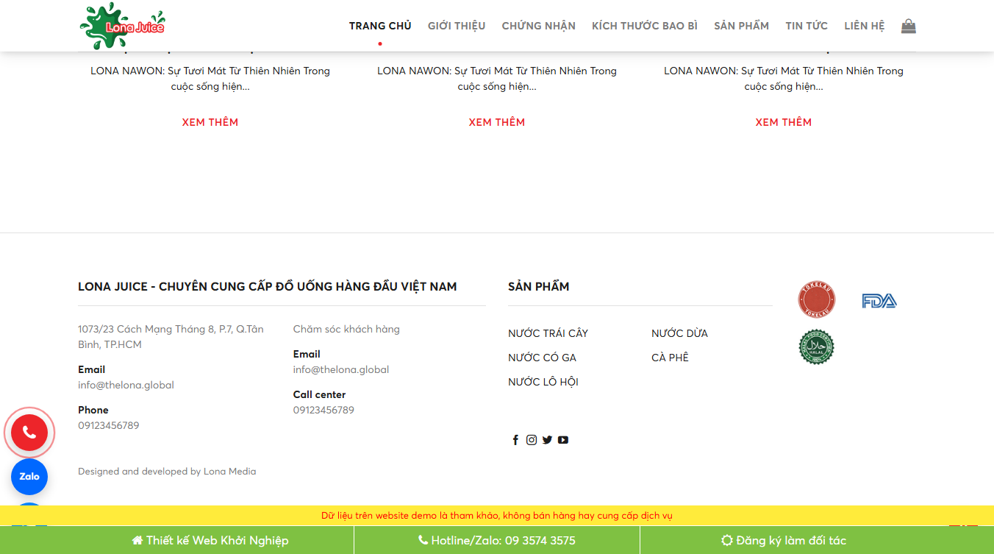This screenshot has width=994, height=554.
Task: Click the right article title LONA NAWON
Action: (x=784, y=79)
